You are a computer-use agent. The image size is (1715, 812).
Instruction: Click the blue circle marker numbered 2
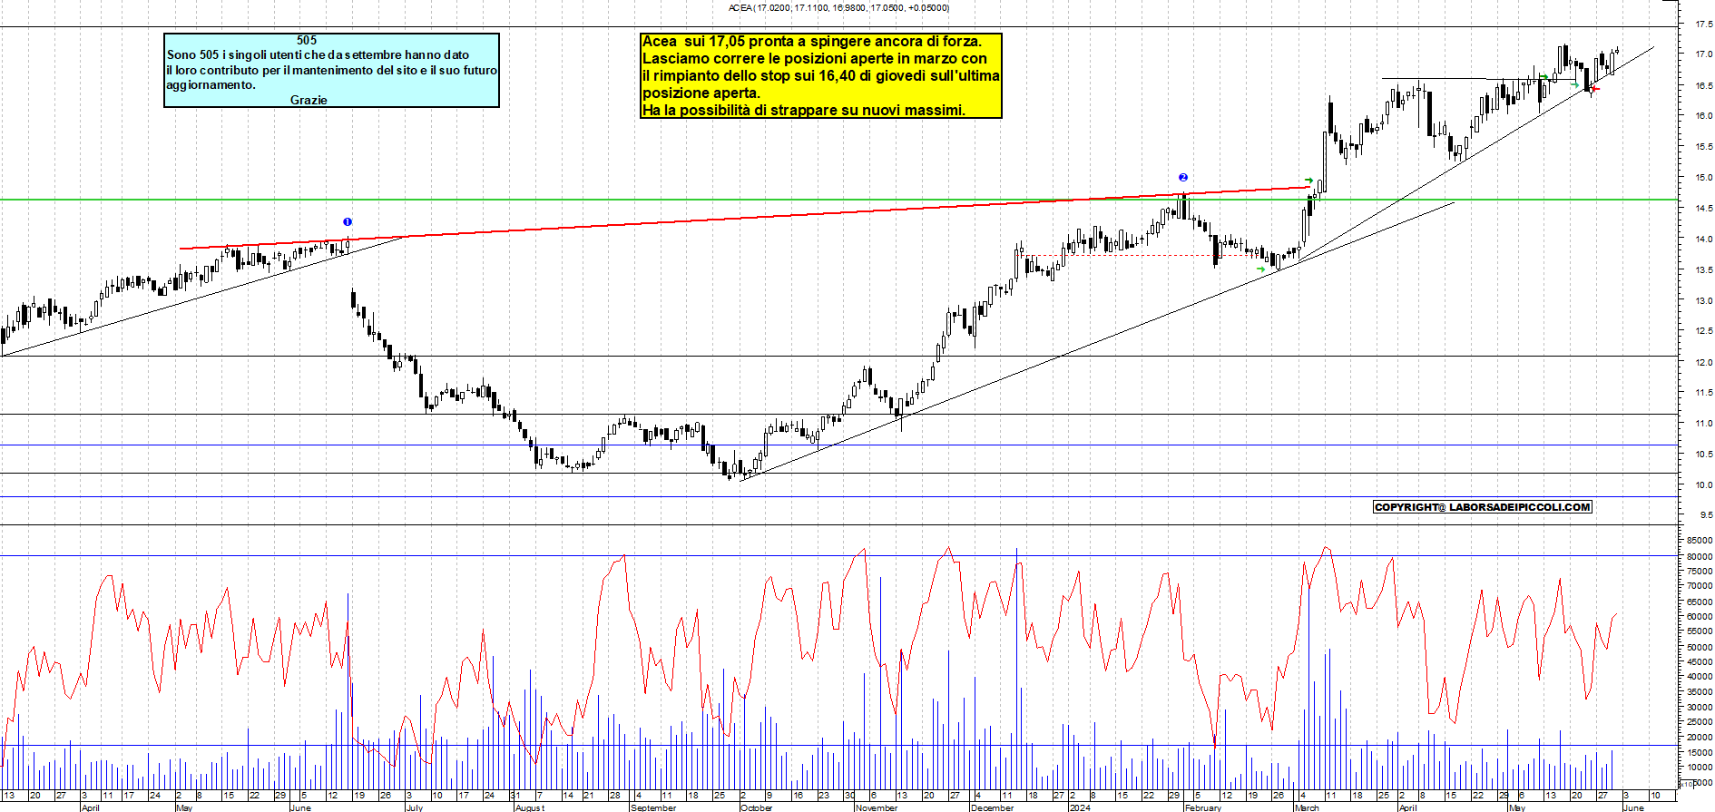point(1183,177)
